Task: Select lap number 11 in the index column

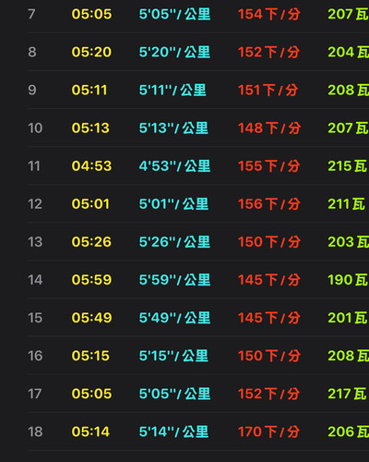Action: pyautogui.click(x=34, y=166)
